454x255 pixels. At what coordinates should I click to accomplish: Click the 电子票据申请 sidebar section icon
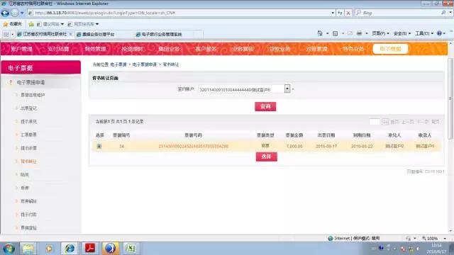tap(11, 83)
